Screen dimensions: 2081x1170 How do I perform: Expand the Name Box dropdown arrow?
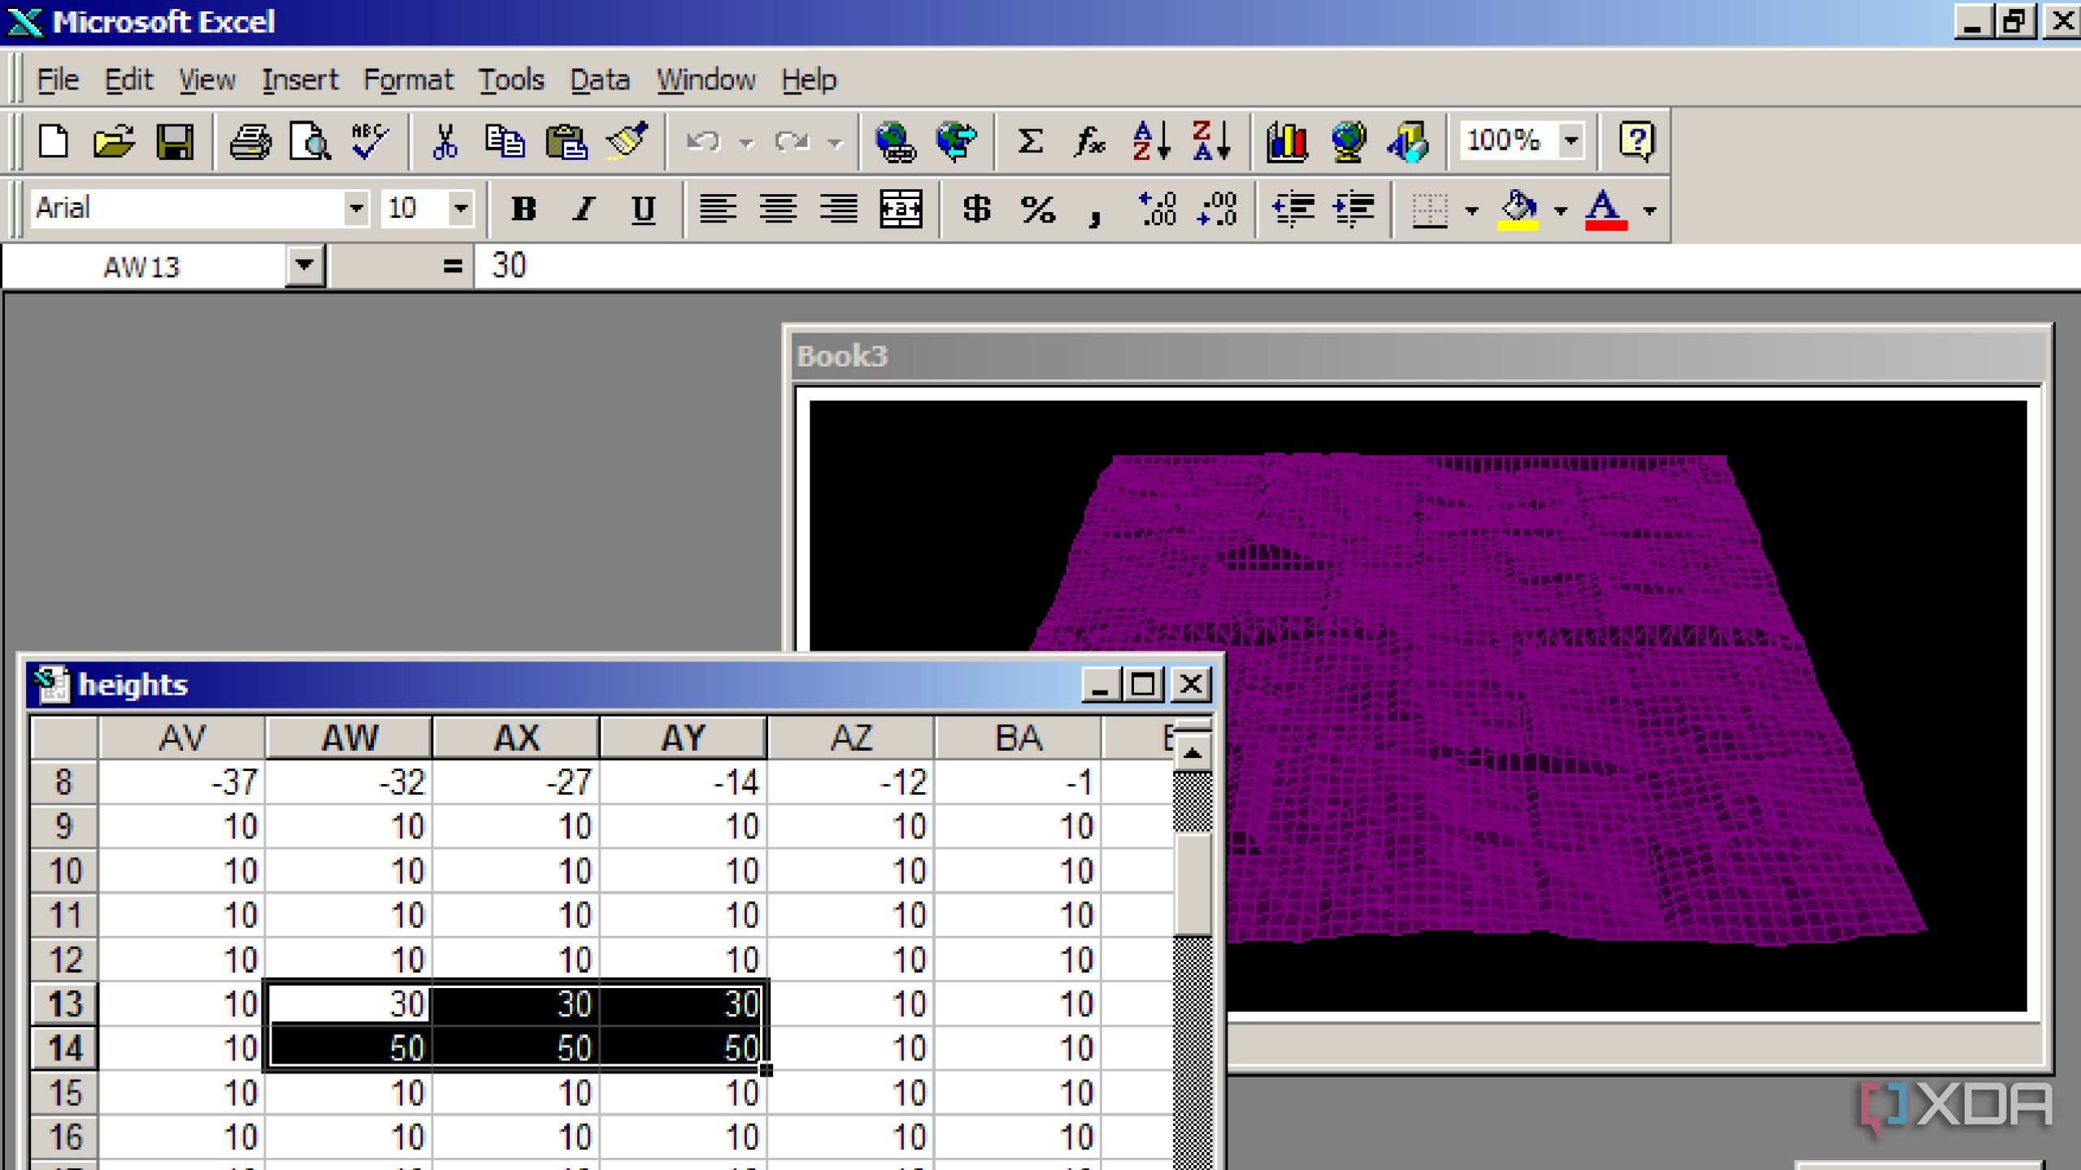point(305,265)
